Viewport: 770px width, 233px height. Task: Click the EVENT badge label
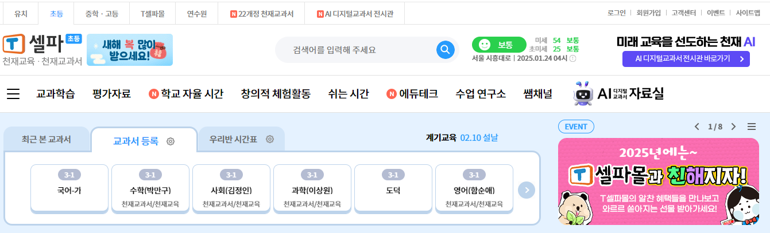coord(576,127)
